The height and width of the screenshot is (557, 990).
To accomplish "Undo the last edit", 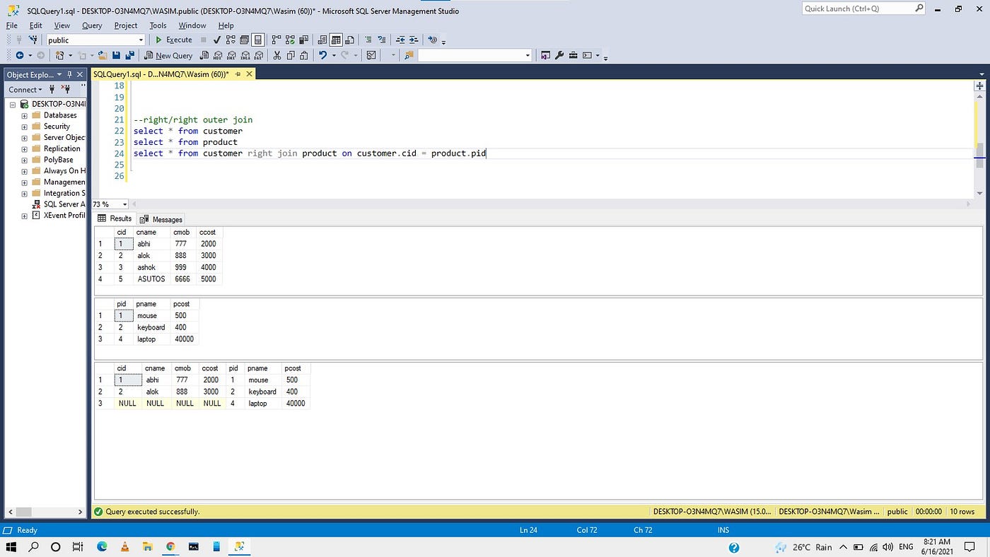I will (x=322, y=55).
